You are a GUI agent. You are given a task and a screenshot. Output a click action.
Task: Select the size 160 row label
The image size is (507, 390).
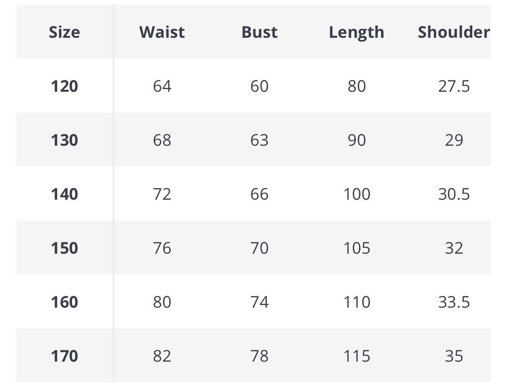click(64, 302)
